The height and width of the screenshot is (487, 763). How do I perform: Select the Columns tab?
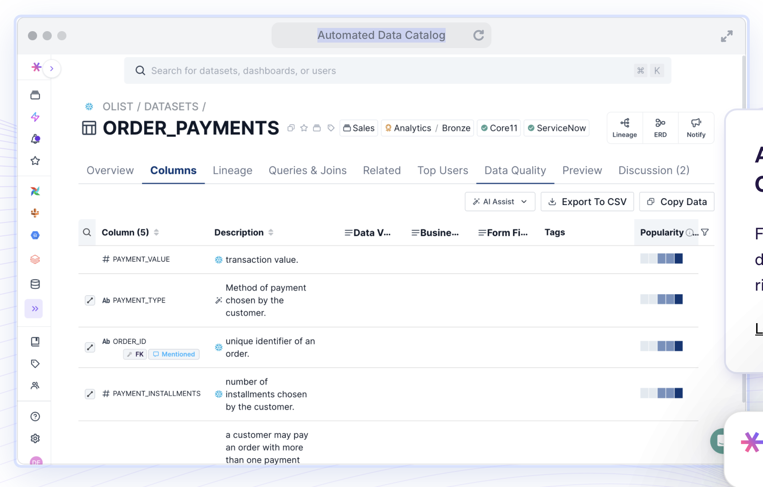[174, 170]
